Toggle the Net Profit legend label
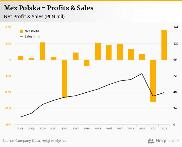The image size is (182, 147). 32,31
